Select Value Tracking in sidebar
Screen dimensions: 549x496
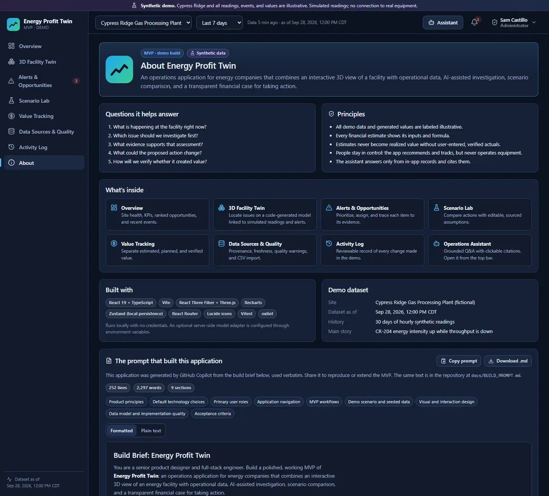coord(44,116)
